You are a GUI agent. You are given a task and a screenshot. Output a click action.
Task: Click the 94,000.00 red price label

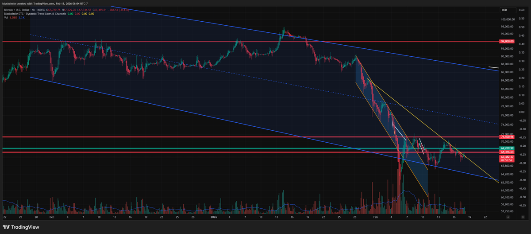click(507, 41)
